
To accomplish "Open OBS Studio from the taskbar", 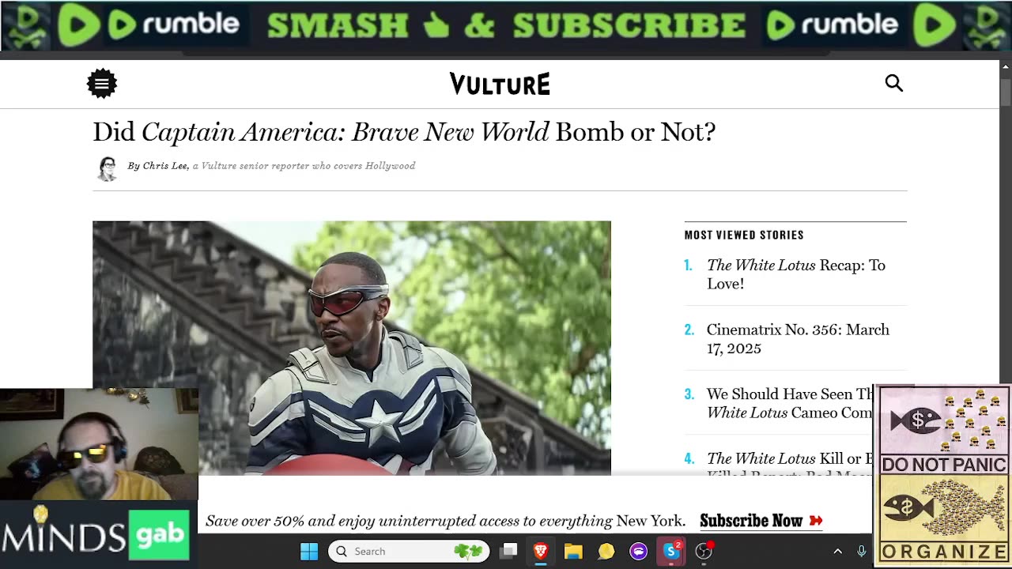I will click(704, 551).
